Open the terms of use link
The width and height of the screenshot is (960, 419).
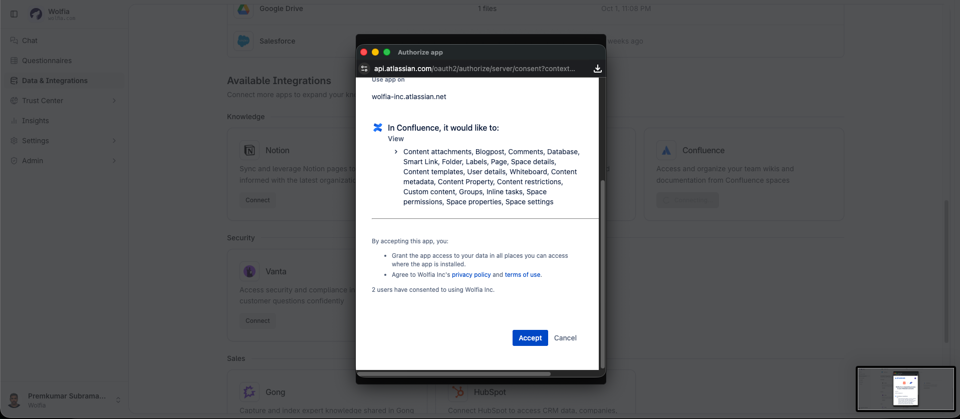tap(523, 275)
